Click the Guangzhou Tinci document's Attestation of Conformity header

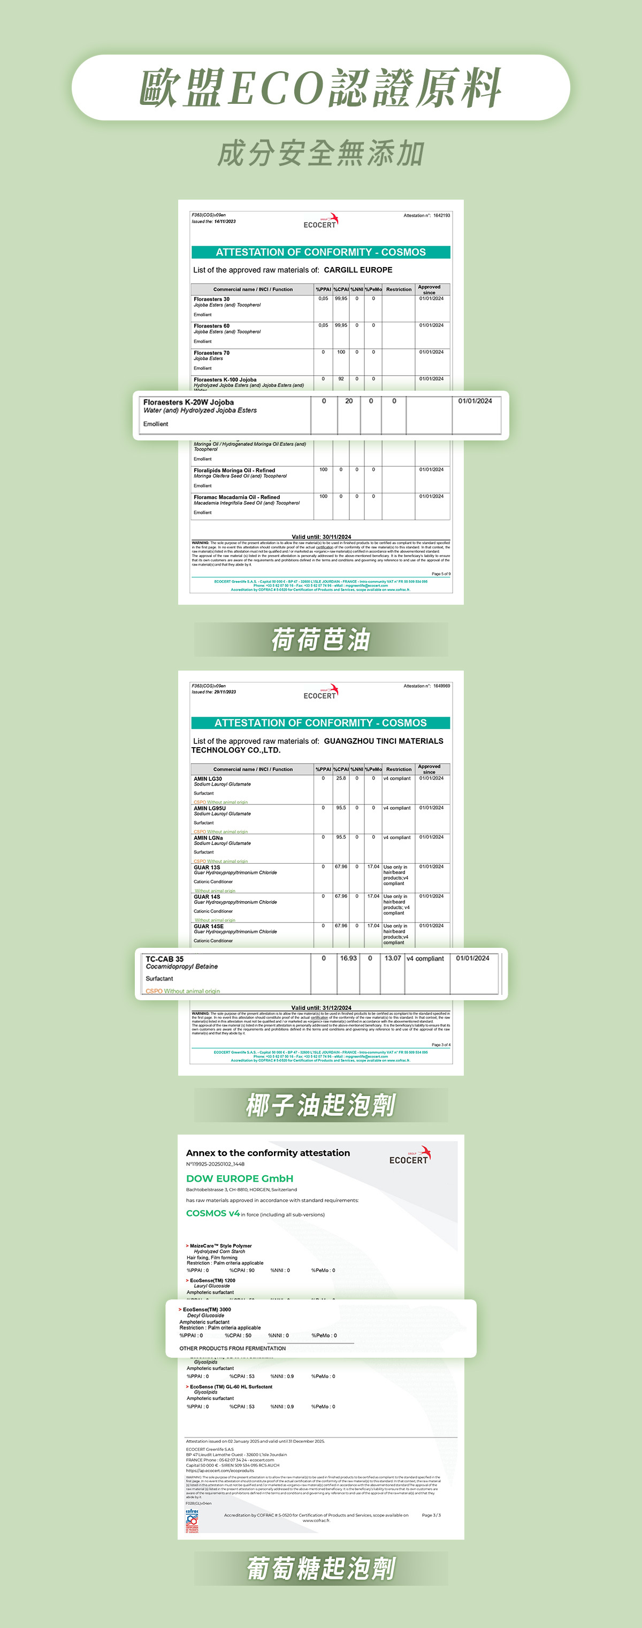[321, 723]
